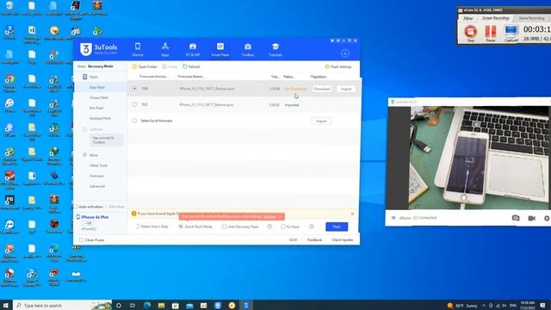Enable Retain User's Data option
The width and height of the screenshot is (551, 310).
(x=138, y=226)
